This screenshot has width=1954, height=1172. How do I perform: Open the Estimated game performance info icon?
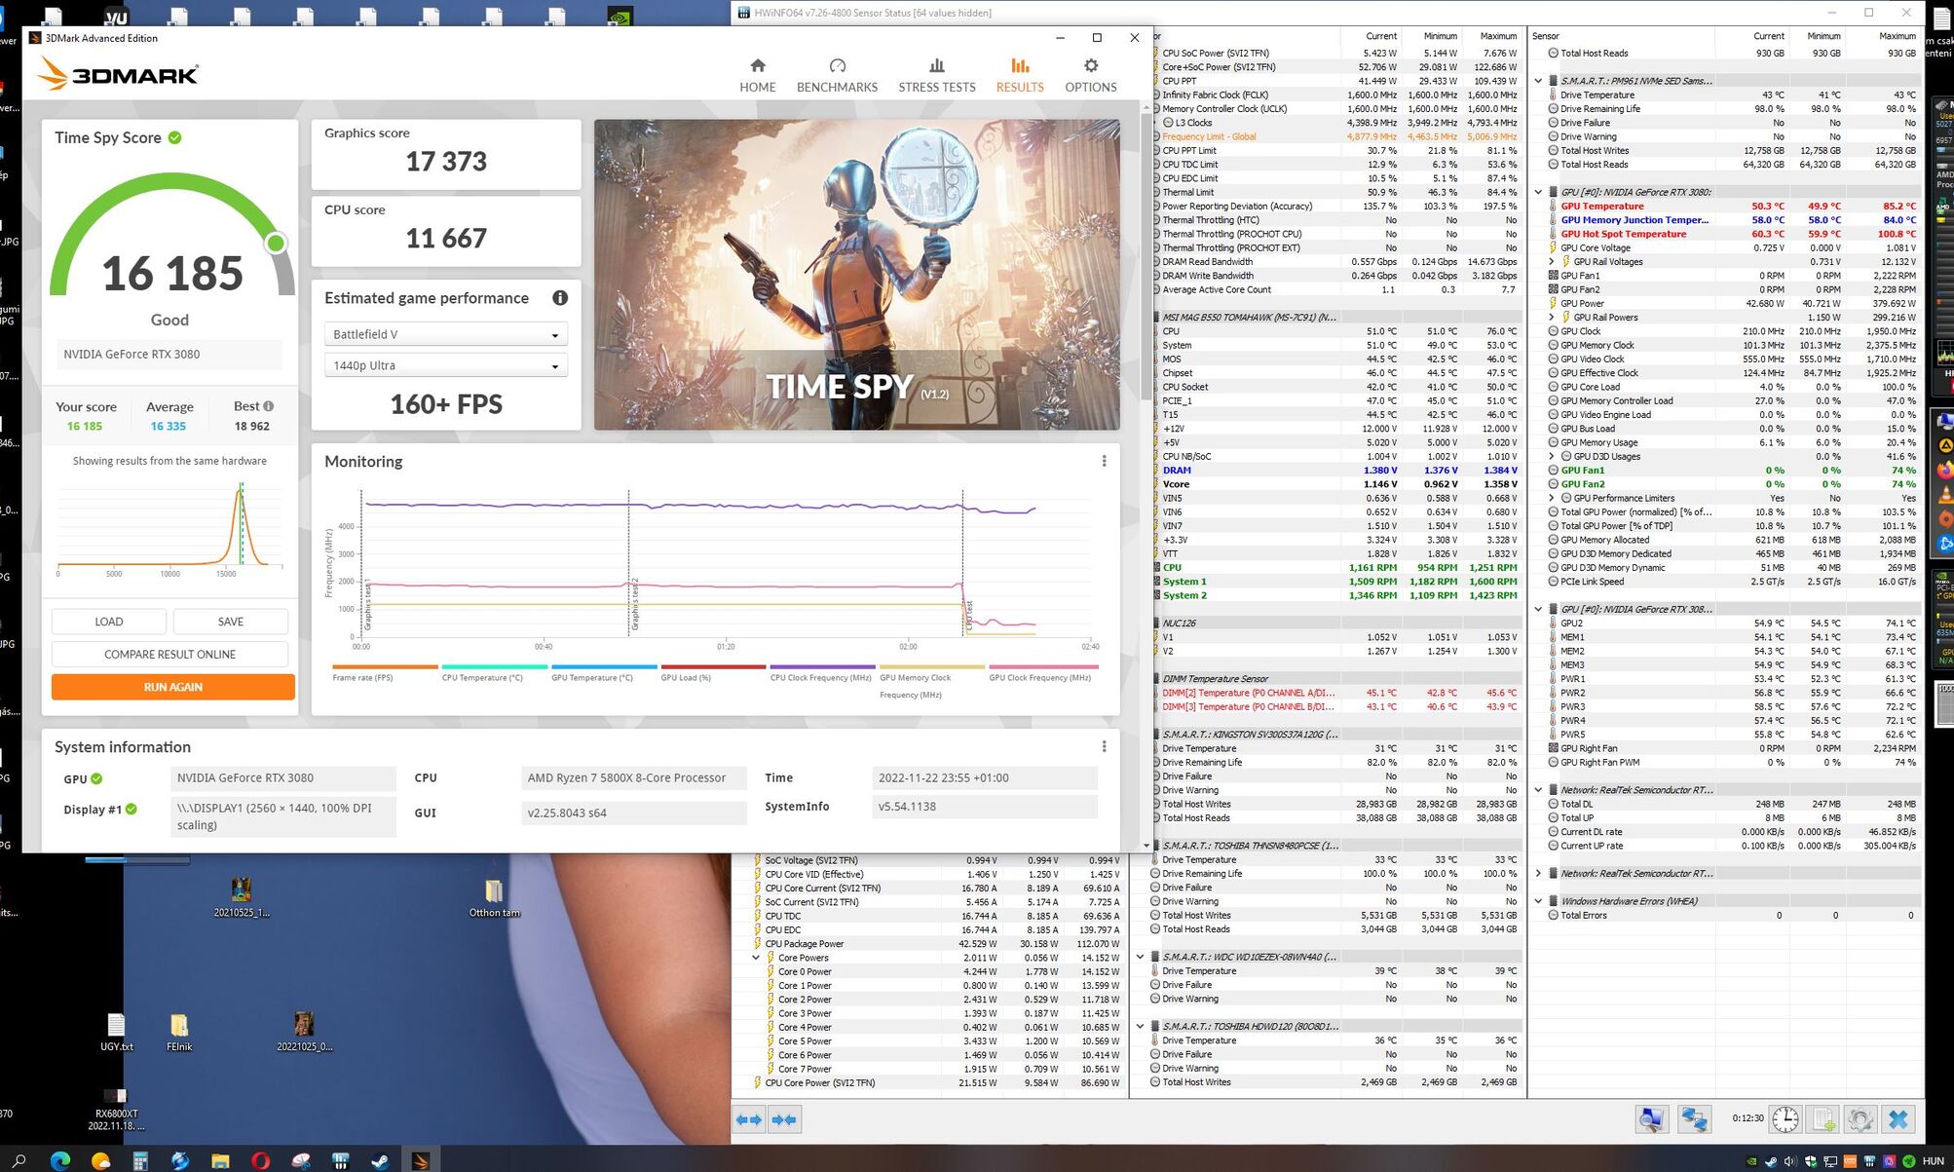click(560, 298)
